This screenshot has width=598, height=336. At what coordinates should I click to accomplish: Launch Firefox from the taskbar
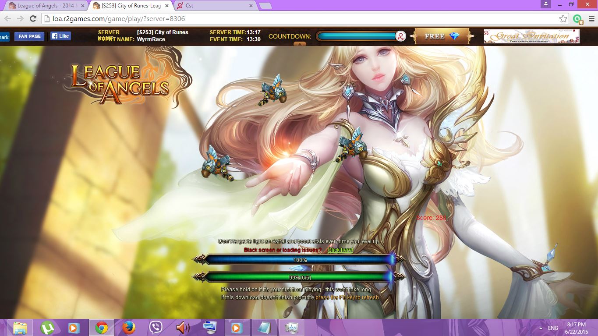click(x=128, y=328)
